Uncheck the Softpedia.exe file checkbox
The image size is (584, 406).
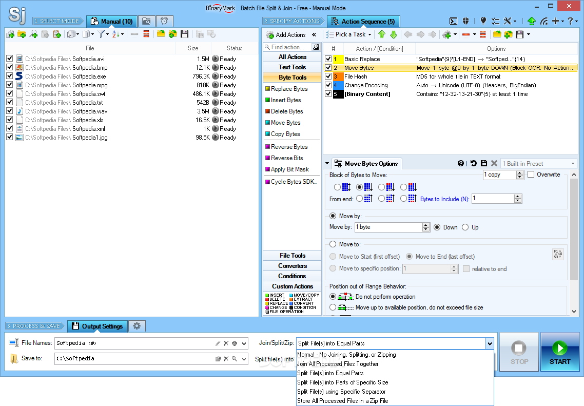tap(10, 76)
